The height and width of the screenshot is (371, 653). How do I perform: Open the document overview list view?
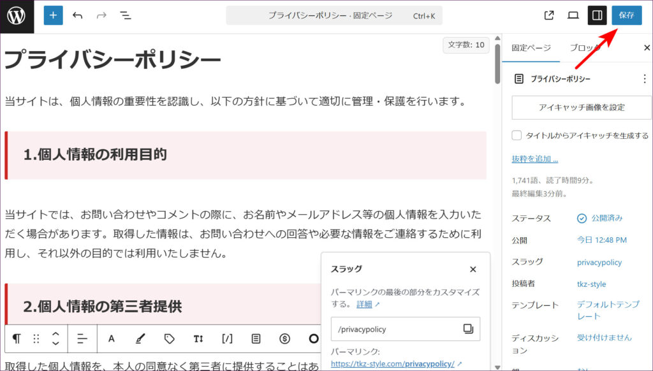pos(126,15)
